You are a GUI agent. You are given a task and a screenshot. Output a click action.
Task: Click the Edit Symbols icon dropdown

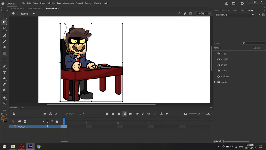pos(13,13)
